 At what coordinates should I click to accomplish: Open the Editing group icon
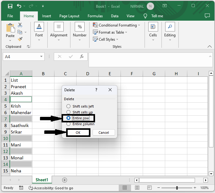tap(170, 30)
